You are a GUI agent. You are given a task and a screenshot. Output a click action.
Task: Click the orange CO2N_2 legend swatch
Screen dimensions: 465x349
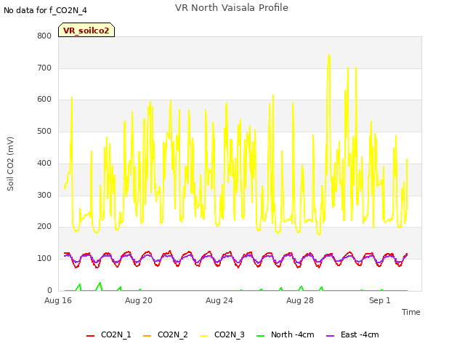click(147, 336)
